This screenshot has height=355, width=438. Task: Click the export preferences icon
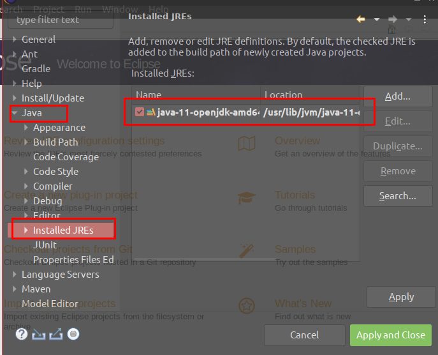coord(56,335)
